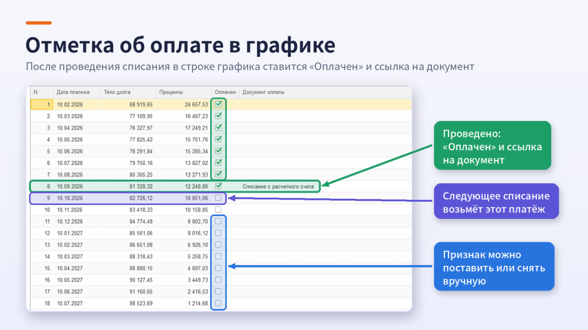Screen dimensions: 588x330
Task: Select interest value '10 158,85'
Action: coord(196,210)
